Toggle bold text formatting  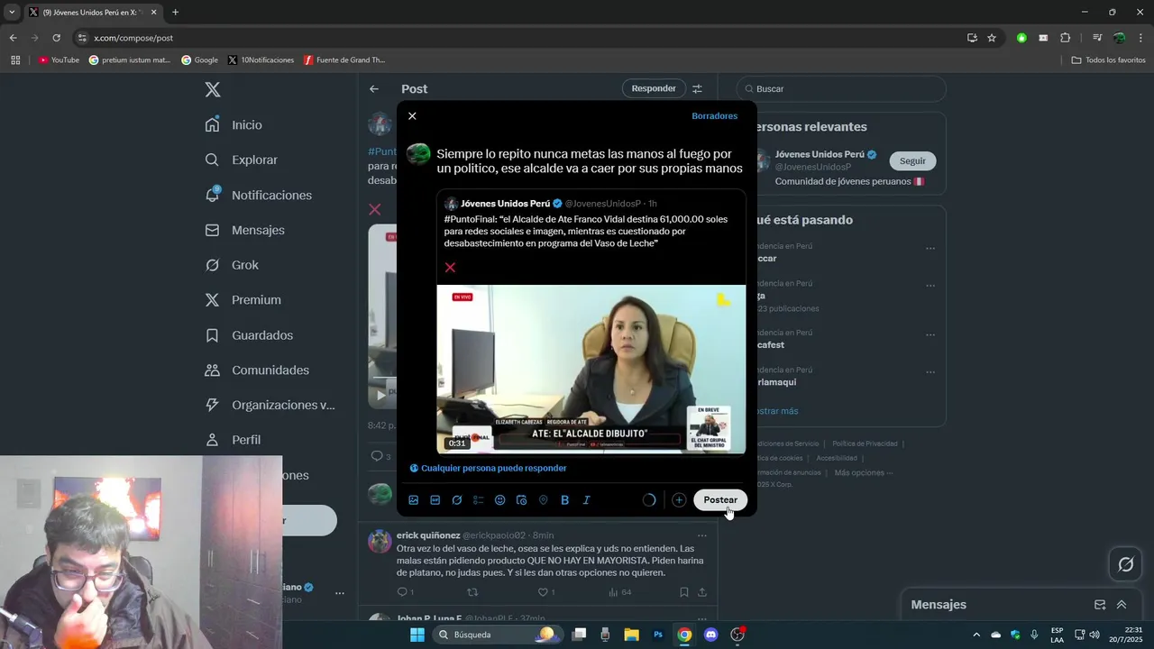565,500
